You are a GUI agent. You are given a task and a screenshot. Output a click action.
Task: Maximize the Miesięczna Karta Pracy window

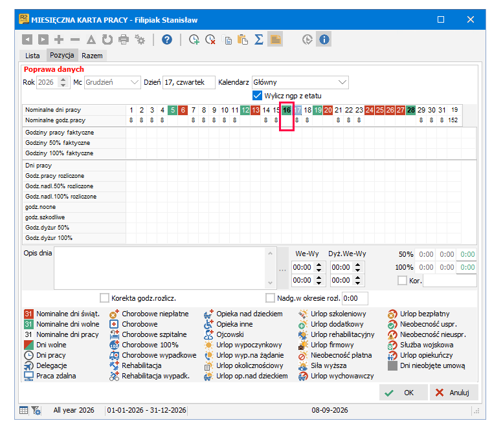pyautogui.click(x=441, y=19)
